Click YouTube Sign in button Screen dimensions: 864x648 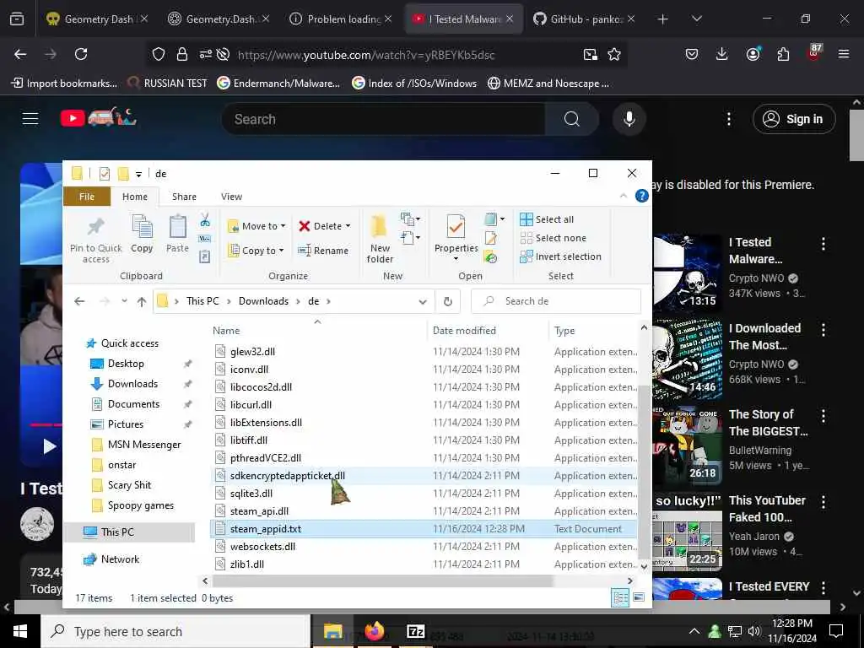tap(794, 119)
